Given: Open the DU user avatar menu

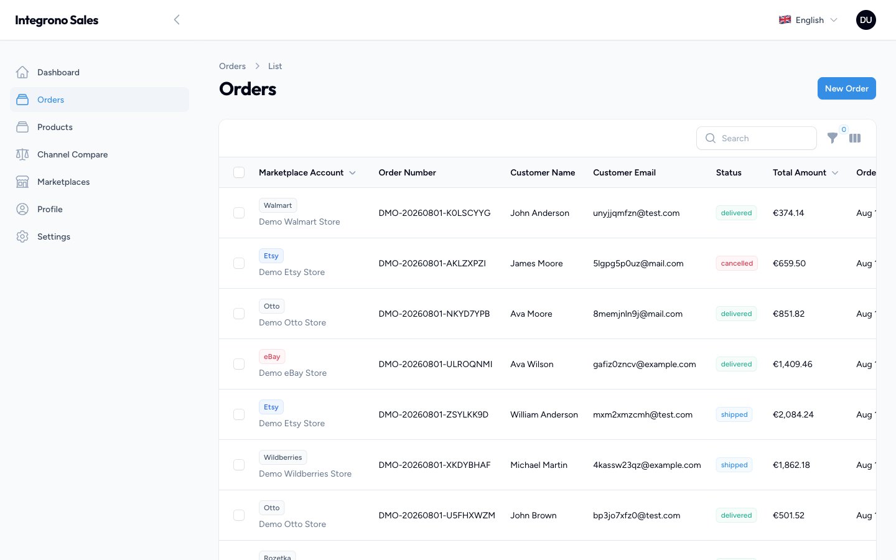Looking at the screenshot, I should (866, 20).
